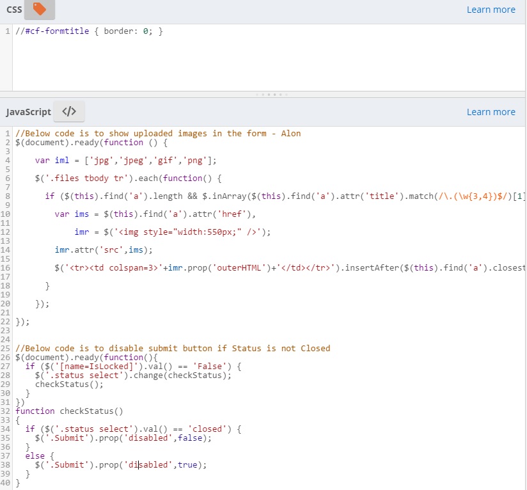Click the orange tag icon beside CSS
The height and width of the screenshot is (490, 527).
[x=38, y=10]
